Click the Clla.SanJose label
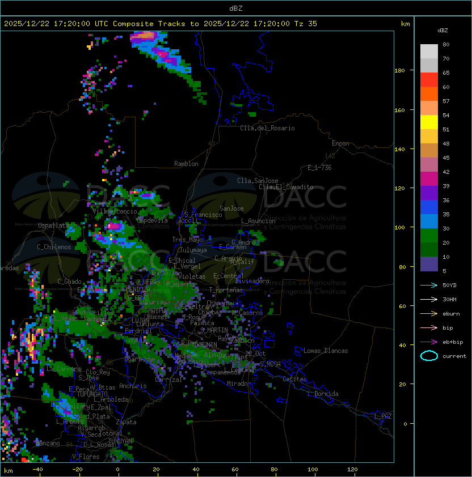 tap(258, 181)
